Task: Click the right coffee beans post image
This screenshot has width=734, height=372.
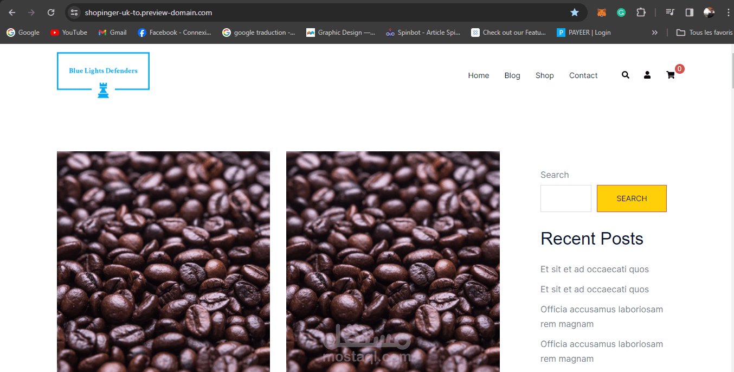Action: click(393, 261)
